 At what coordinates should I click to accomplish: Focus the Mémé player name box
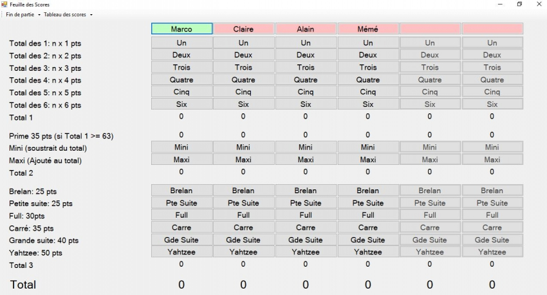(367, 29)
